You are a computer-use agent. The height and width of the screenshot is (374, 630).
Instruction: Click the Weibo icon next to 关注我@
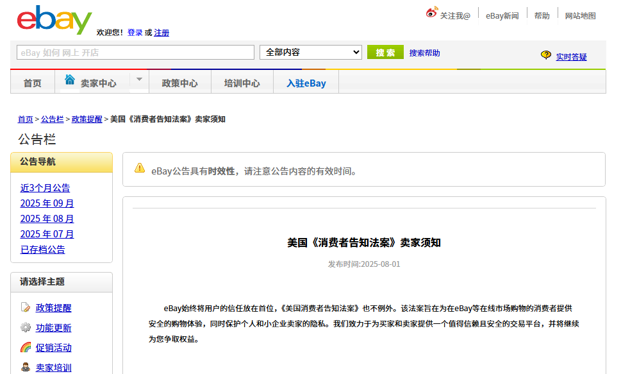(x=431, y=12)
